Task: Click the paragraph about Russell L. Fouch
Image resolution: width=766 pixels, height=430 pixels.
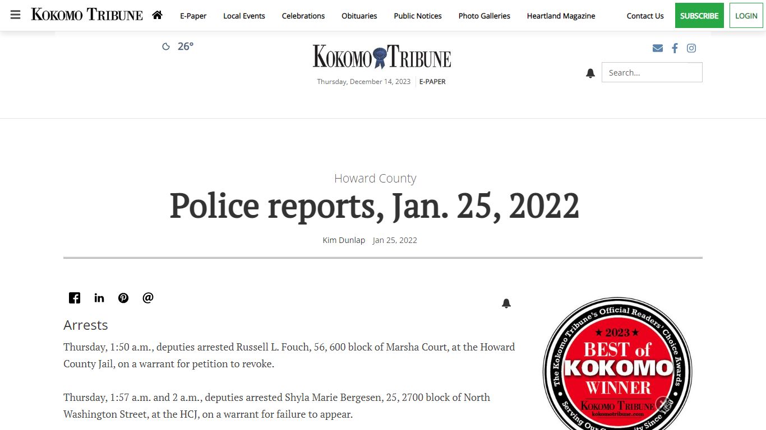Action: click(289, 356)
